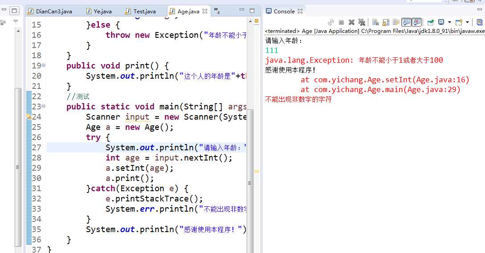This screenshot has width=485, height=253.
Task: Clear the console output
Action: (375, 22)
